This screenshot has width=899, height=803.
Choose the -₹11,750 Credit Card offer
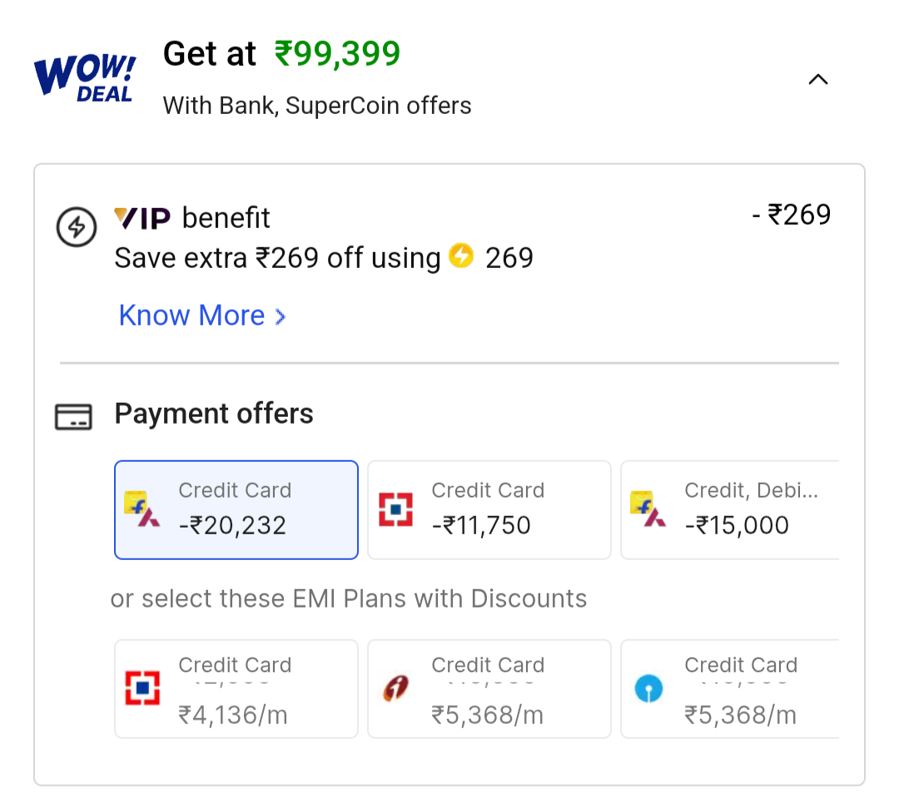pos(489,509)
